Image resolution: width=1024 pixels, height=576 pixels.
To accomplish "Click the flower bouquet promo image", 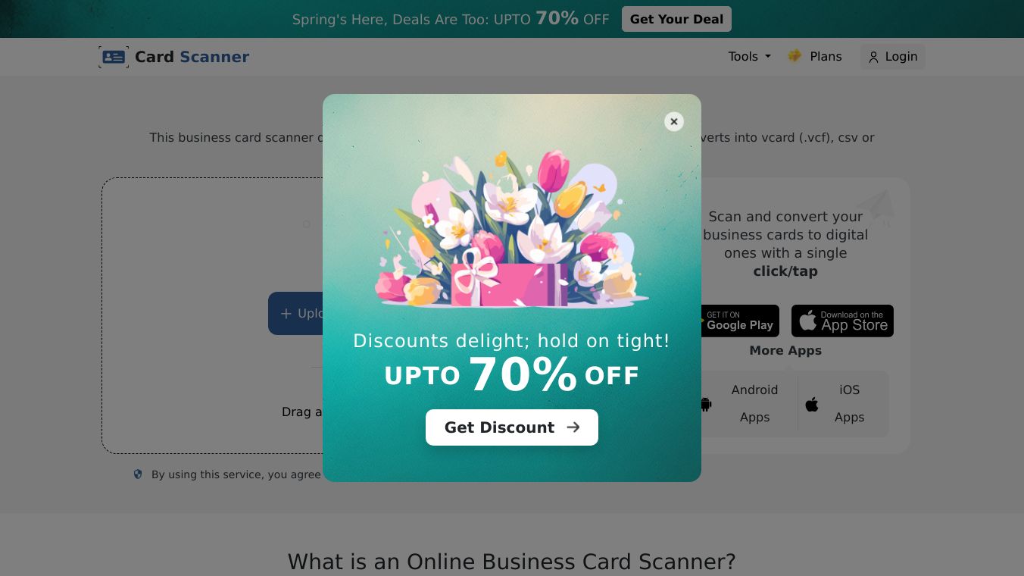I will pos(512,228).
